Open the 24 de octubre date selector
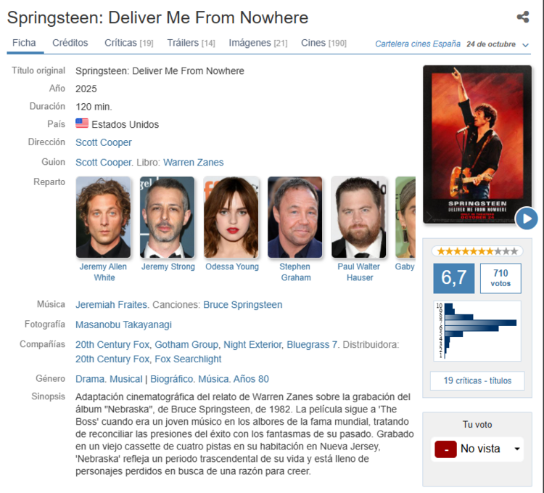Image resolution: width=544 pixels, height=493 pixels. pyautogui.click(x=491, y=44)
